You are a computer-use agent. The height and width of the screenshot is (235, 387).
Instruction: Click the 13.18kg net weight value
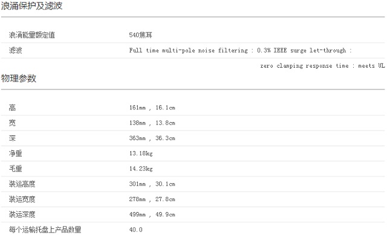(x=141, y=153)
